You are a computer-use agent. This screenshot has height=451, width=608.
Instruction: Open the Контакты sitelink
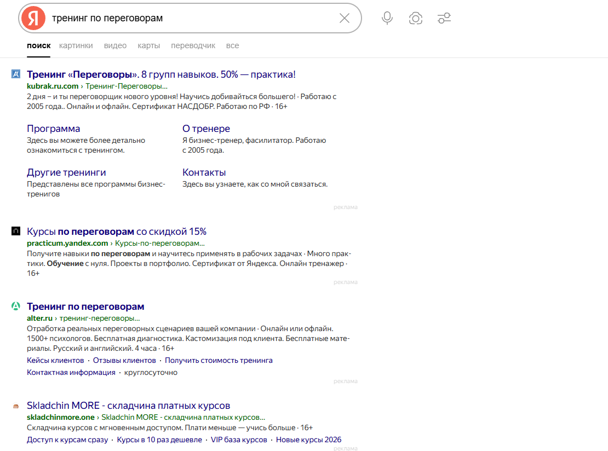(x=204, y=172)
